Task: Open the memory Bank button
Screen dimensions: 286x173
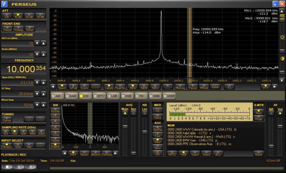Action: [259, 153]
